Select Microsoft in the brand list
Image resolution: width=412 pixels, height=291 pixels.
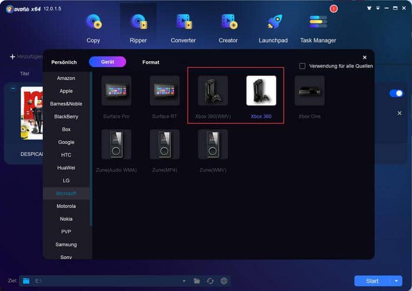pyautogui.click(x=66, y=193)
